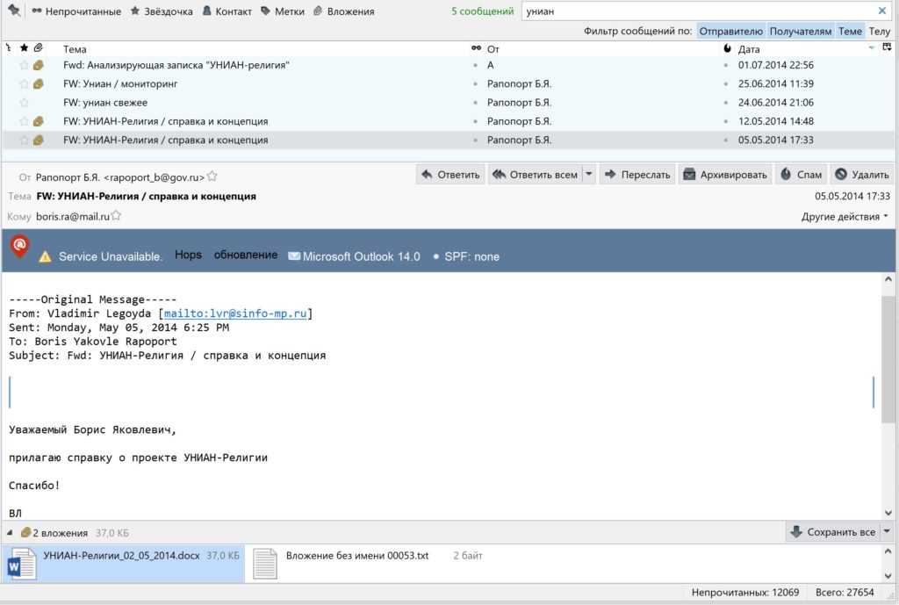
Task: Sort by Дата column header
Action: (748, 49)
